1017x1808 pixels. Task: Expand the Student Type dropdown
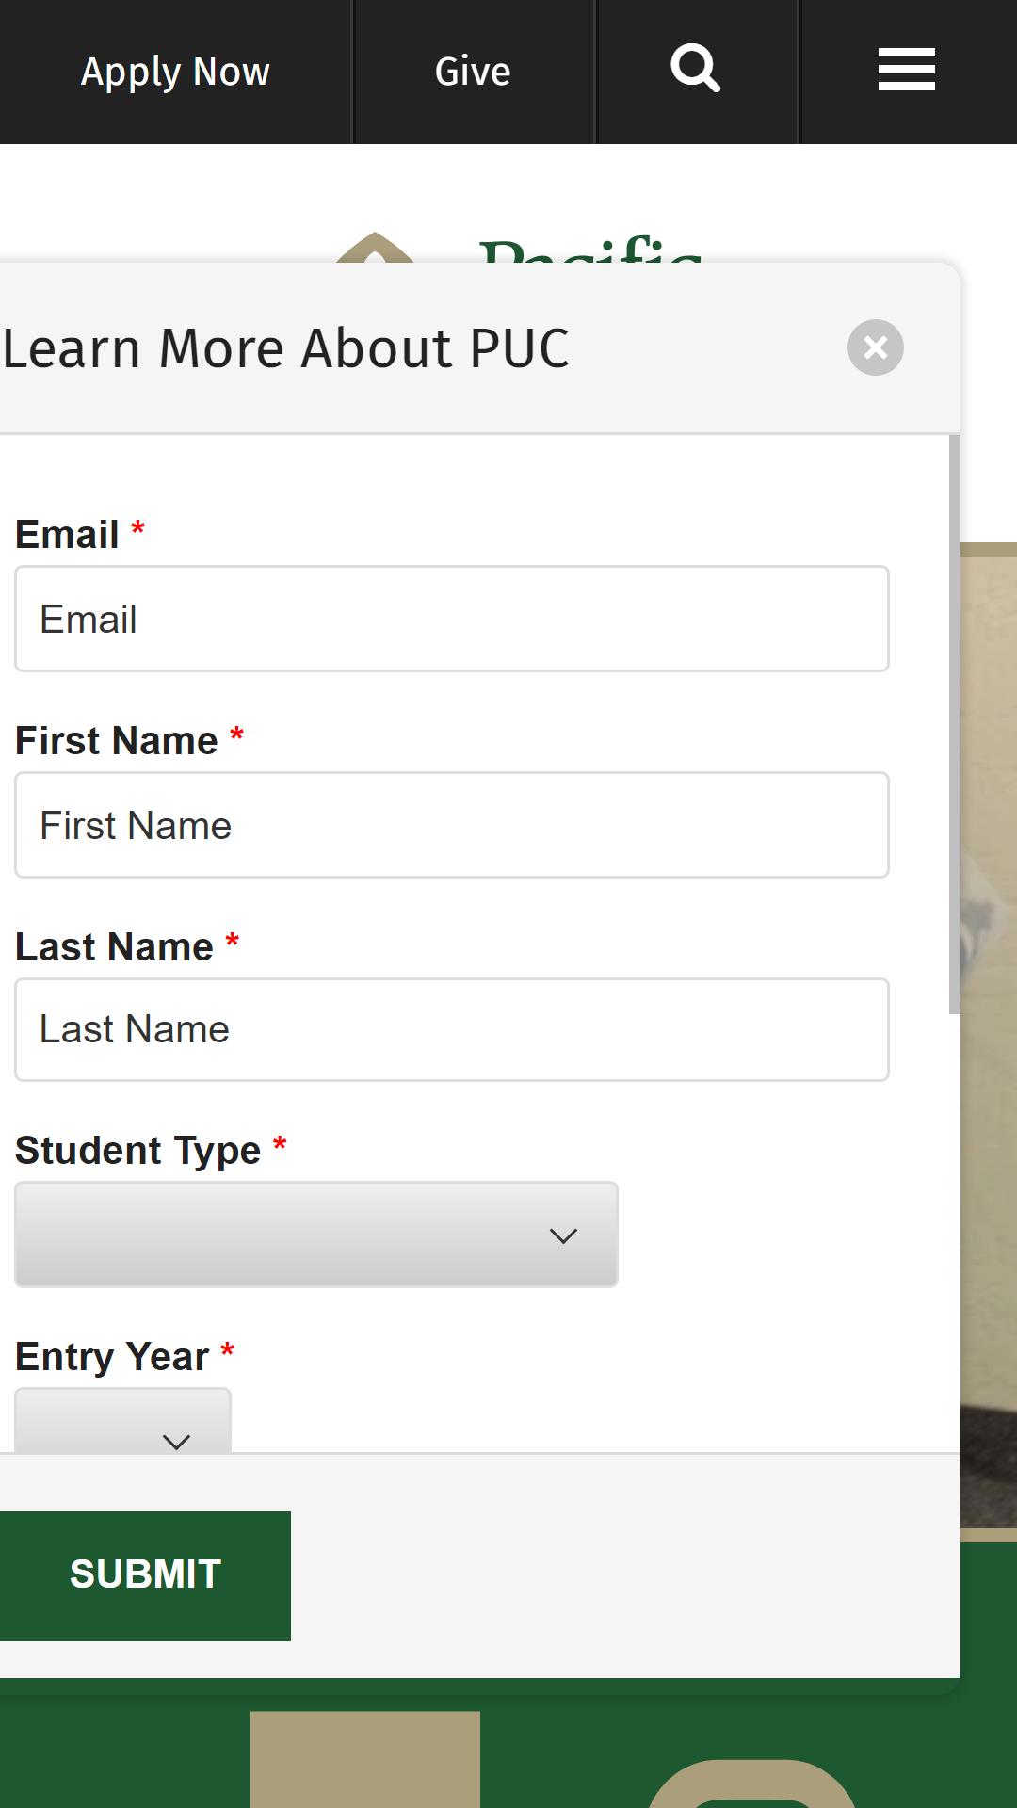[316, 1235]
